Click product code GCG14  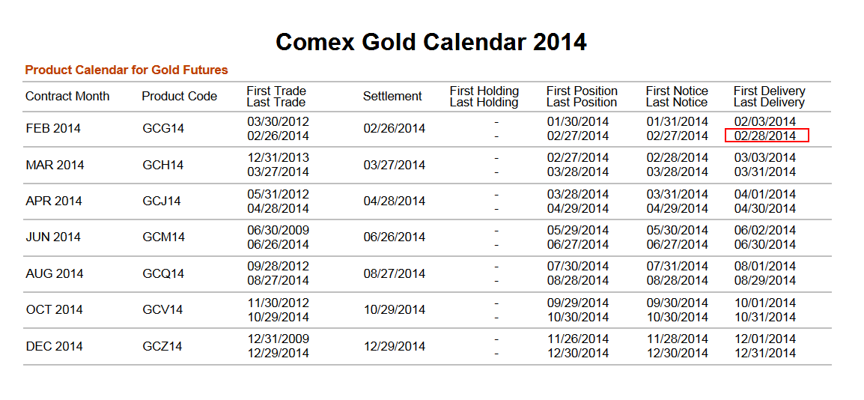163,129
